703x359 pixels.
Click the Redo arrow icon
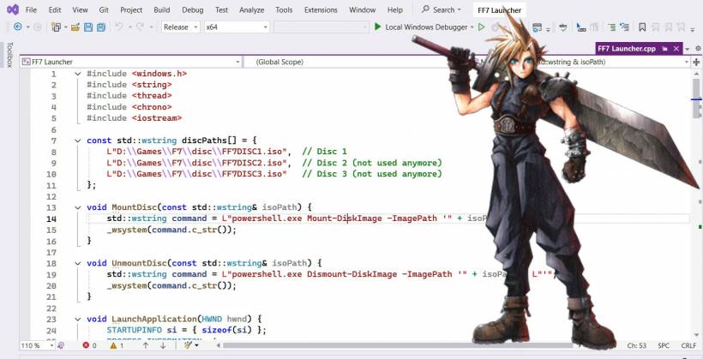pyautogui.click(x=141, y=27)
